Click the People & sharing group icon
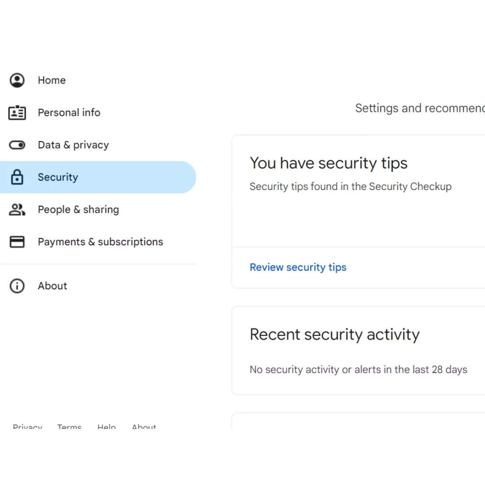Image resolution: width=485 pixels, height=485 pixels. pos(17,209)
